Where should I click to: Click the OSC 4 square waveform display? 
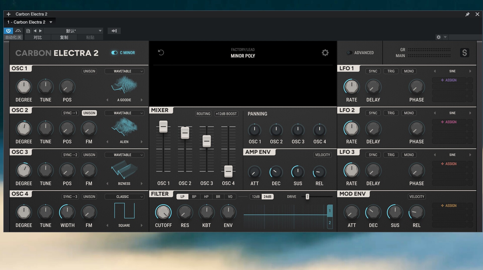pos(124,210)
